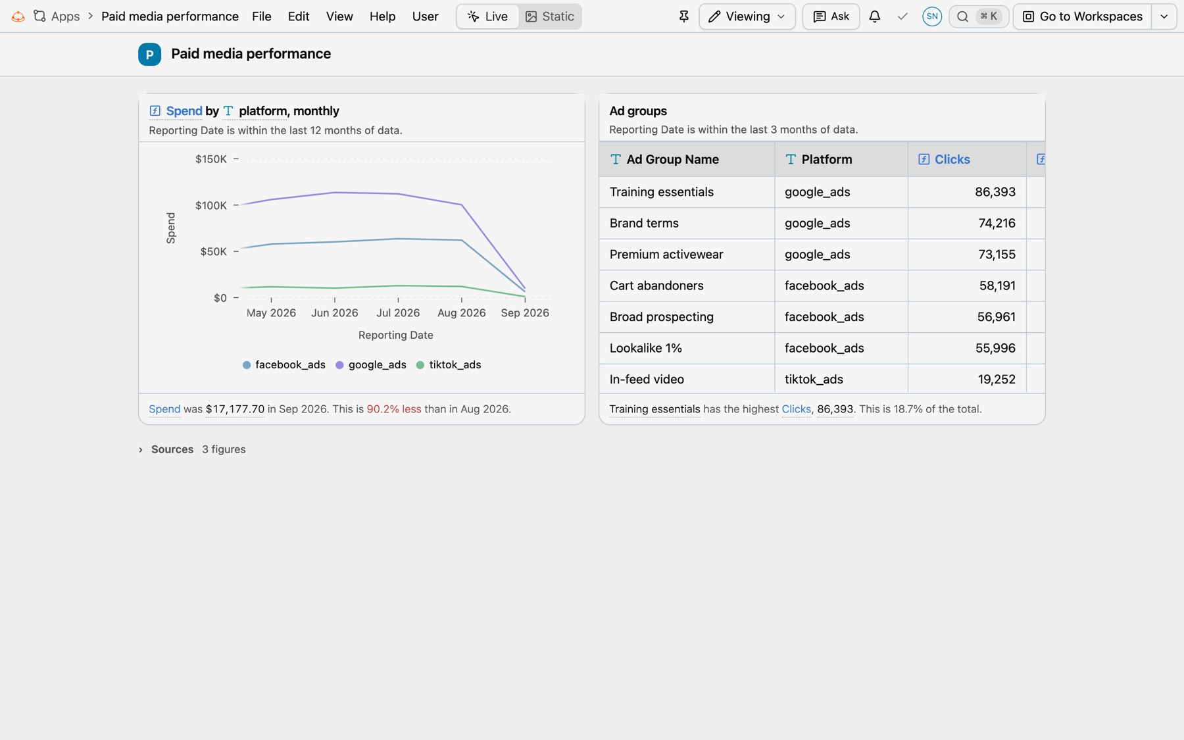The width and height of the screenshot is (1184, 740).
Task: Open the search box with ⌘K
Action: point(979,16)
